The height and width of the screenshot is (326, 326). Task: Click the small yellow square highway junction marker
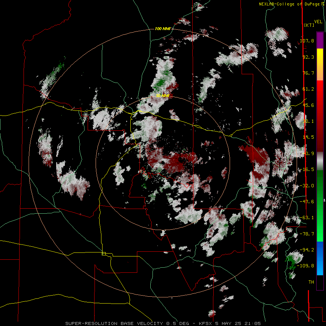pos(104,254)
